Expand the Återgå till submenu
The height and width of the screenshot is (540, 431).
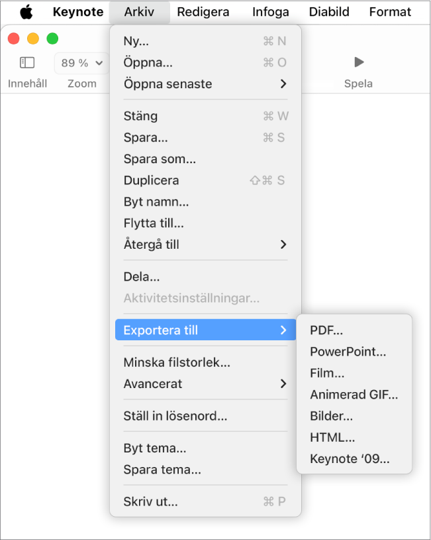point(205,245)
